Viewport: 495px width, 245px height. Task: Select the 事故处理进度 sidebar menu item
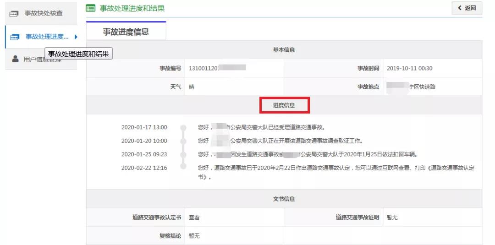click(41, 37)
